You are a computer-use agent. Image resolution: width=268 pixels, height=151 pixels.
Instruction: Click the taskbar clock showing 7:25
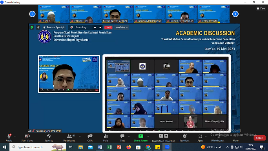click(251, 147)
